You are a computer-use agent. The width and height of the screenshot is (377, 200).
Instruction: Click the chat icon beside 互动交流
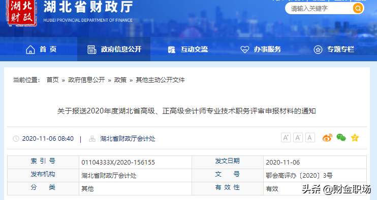tap(171, 50)
